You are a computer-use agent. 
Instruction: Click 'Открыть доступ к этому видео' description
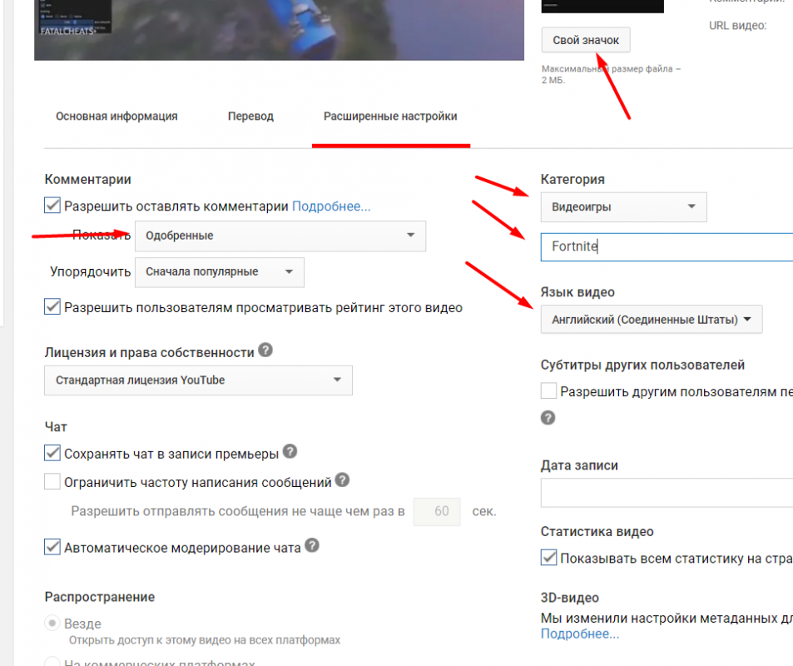pyautogui.click(x=205, y=640)
